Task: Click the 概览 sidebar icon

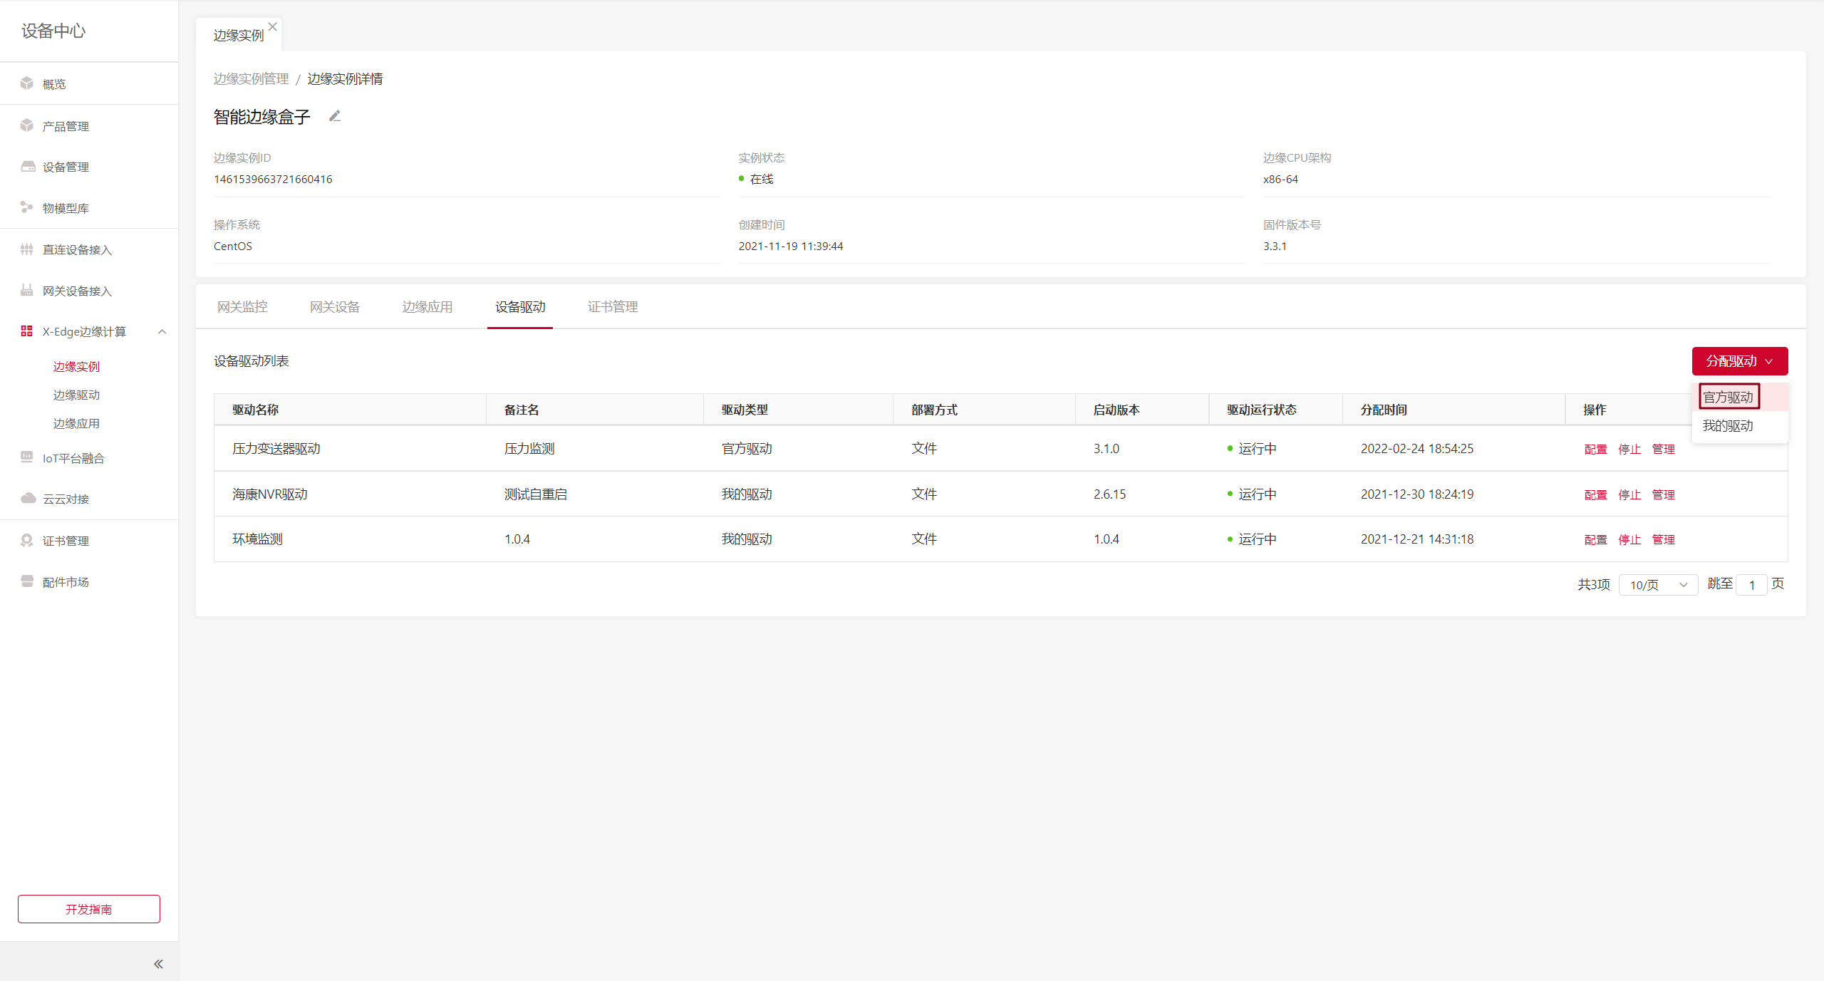Action: pyautogui.click(x=27, y=83)
